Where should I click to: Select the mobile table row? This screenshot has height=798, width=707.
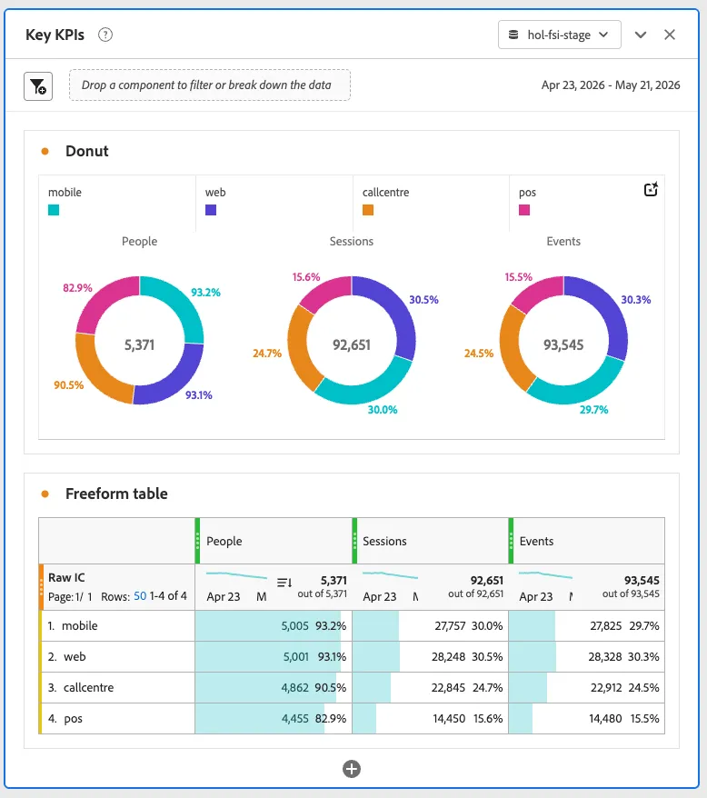point(352,625)
